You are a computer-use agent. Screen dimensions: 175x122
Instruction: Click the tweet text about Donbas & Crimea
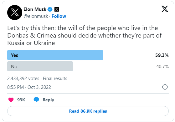(x=85, y=35)
